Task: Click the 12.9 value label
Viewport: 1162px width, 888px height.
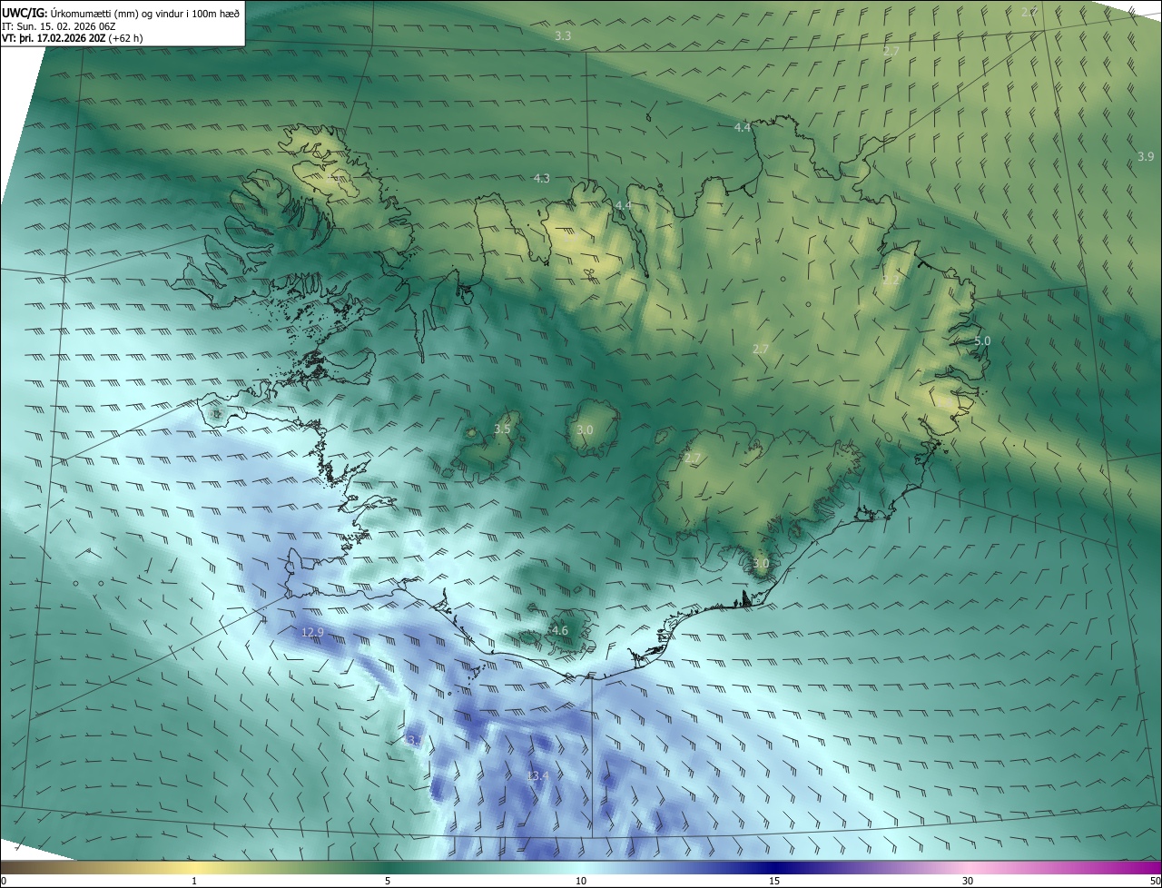Action: [312, 631]
